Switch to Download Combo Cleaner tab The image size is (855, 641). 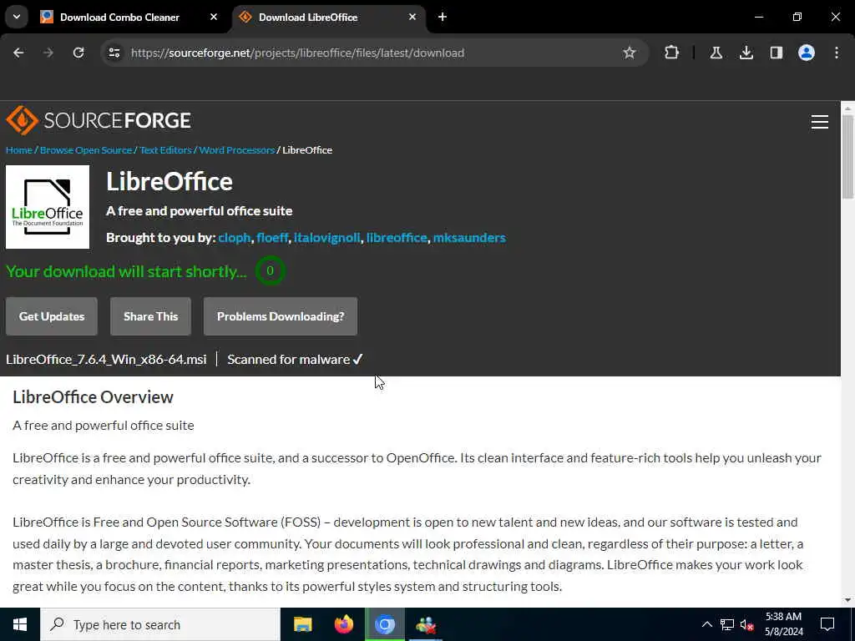[x=129, y=17]
